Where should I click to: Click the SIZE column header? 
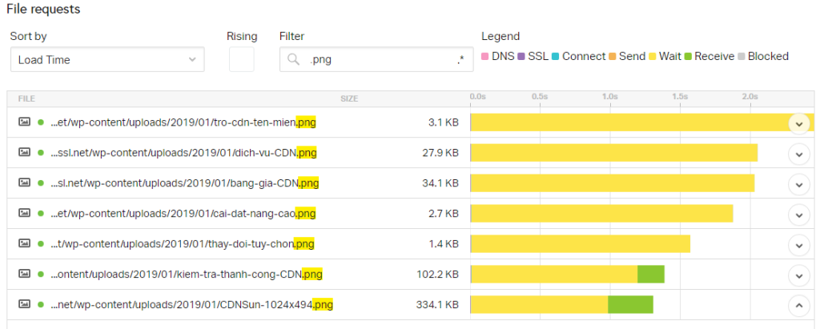(x=349, y=98)
